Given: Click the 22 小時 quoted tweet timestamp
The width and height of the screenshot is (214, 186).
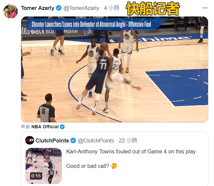Looking at the screenshot, I should [128, 140].
